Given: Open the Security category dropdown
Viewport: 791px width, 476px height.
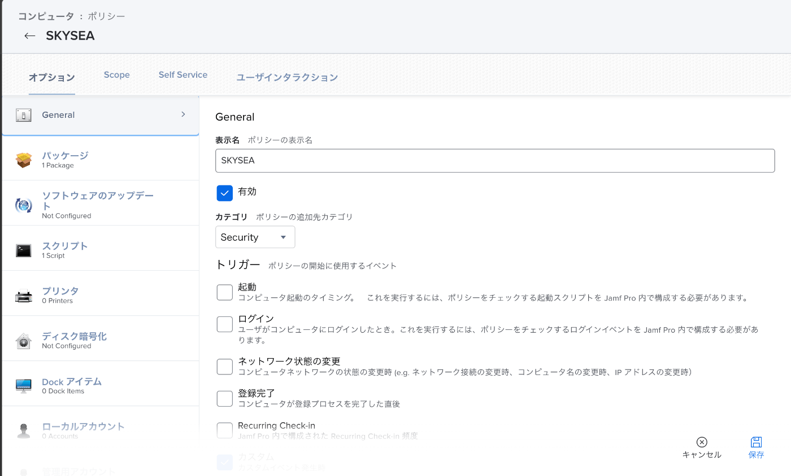Looking at the screenshot, I should point(255,237).
